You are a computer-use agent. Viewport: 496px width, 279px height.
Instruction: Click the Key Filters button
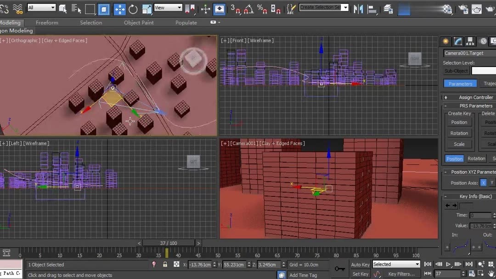[x=402, y=274]
